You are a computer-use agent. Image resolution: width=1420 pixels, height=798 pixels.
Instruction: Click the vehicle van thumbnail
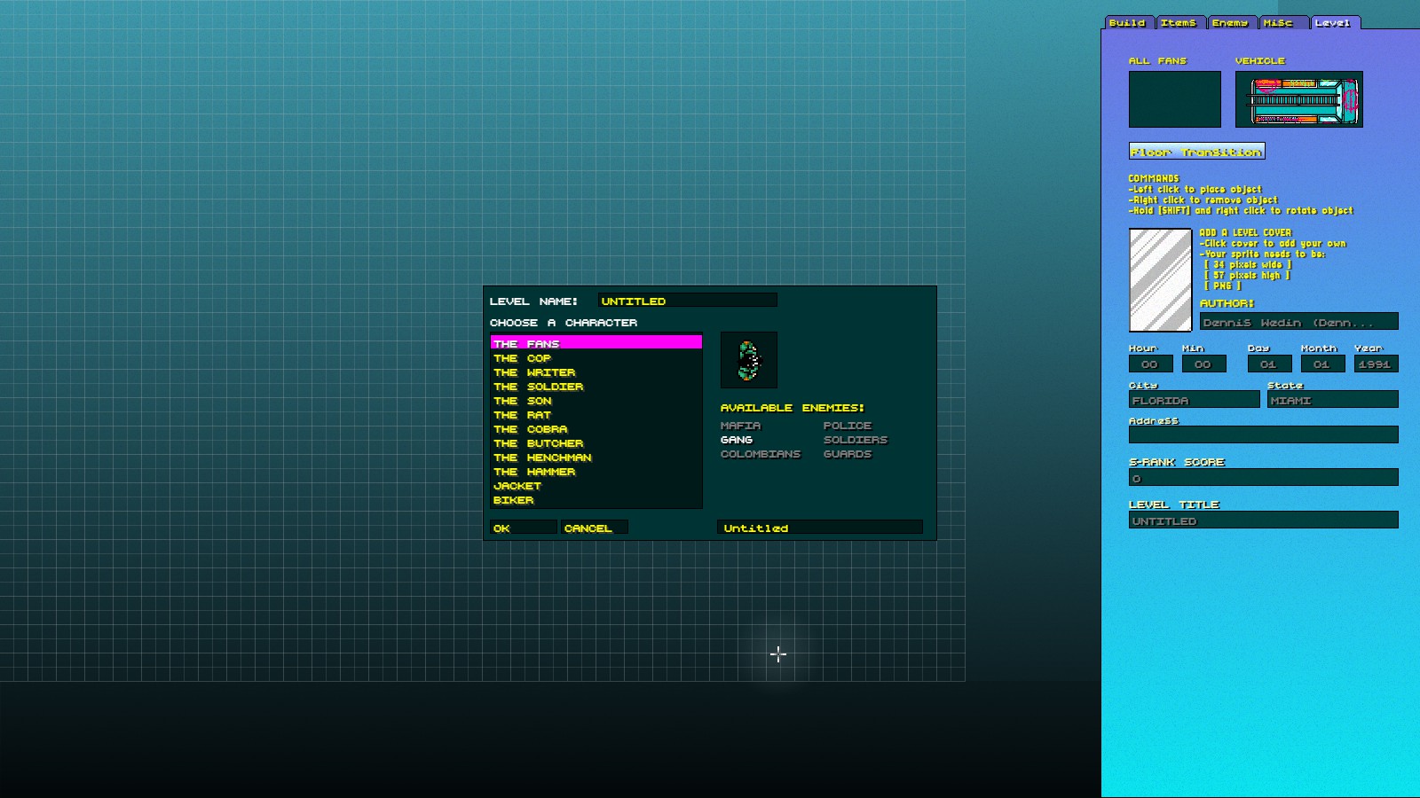tap(1298, 99)
